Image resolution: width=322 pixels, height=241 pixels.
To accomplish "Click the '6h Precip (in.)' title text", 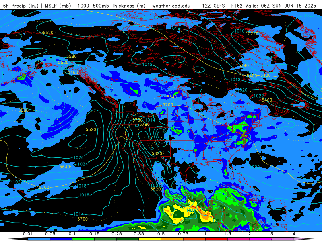I will [x=21, y=6].
